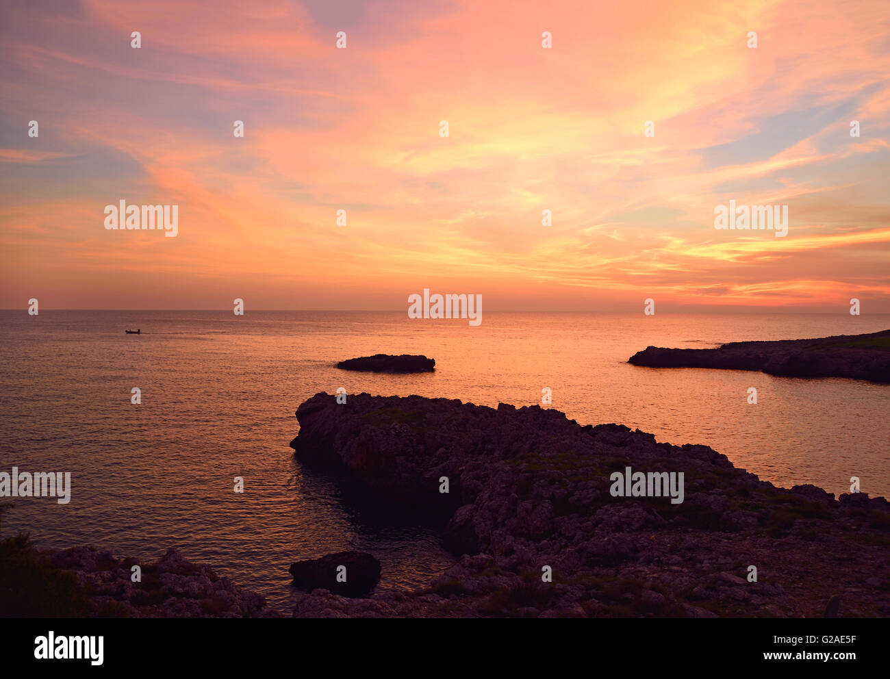Click the "www.alamy.com" text
The image size is (890, 679).
coord(810,656)
